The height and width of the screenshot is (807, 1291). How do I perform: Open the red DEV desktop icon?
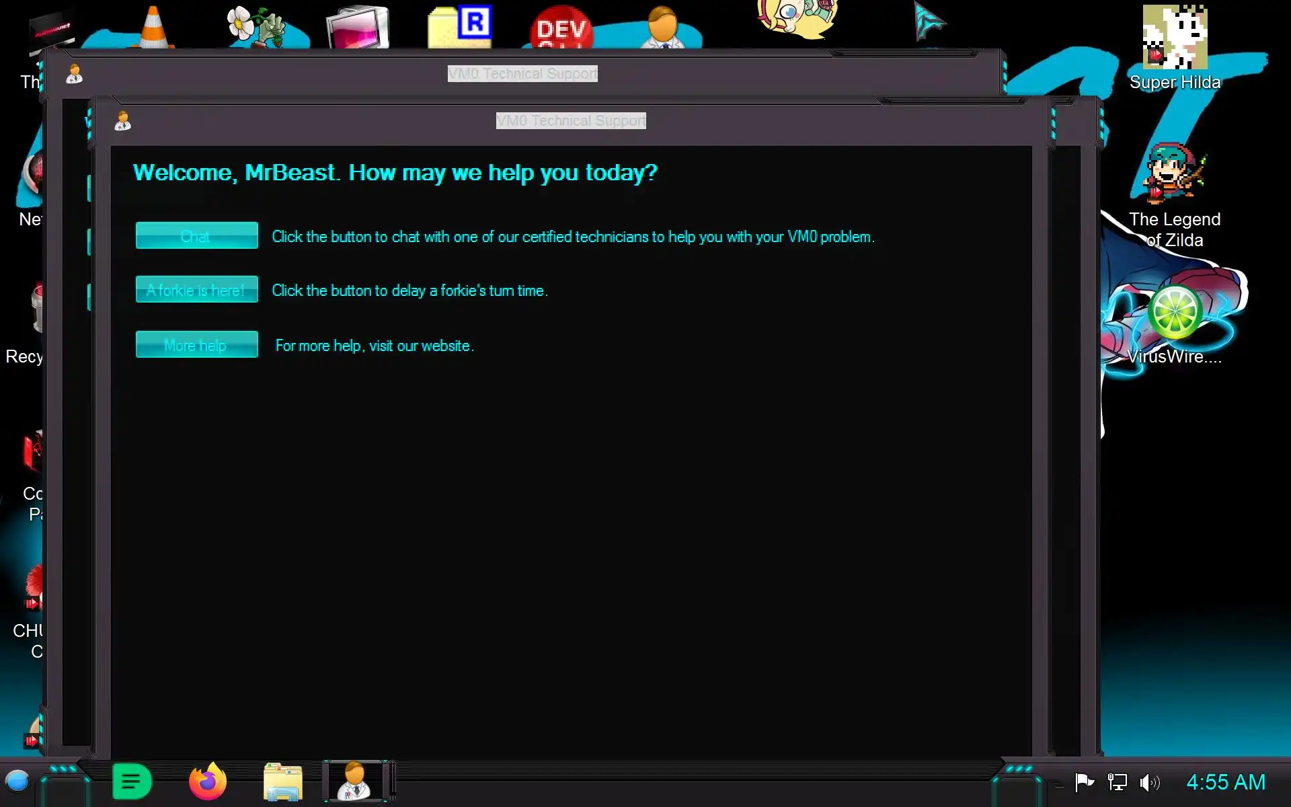[561, 28]
